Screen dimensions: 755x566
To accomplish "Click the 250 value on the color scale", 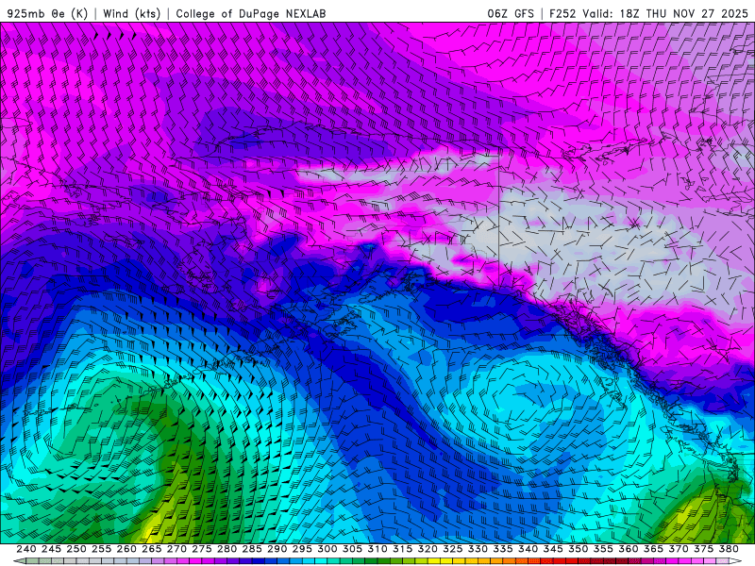I will 76,549.
